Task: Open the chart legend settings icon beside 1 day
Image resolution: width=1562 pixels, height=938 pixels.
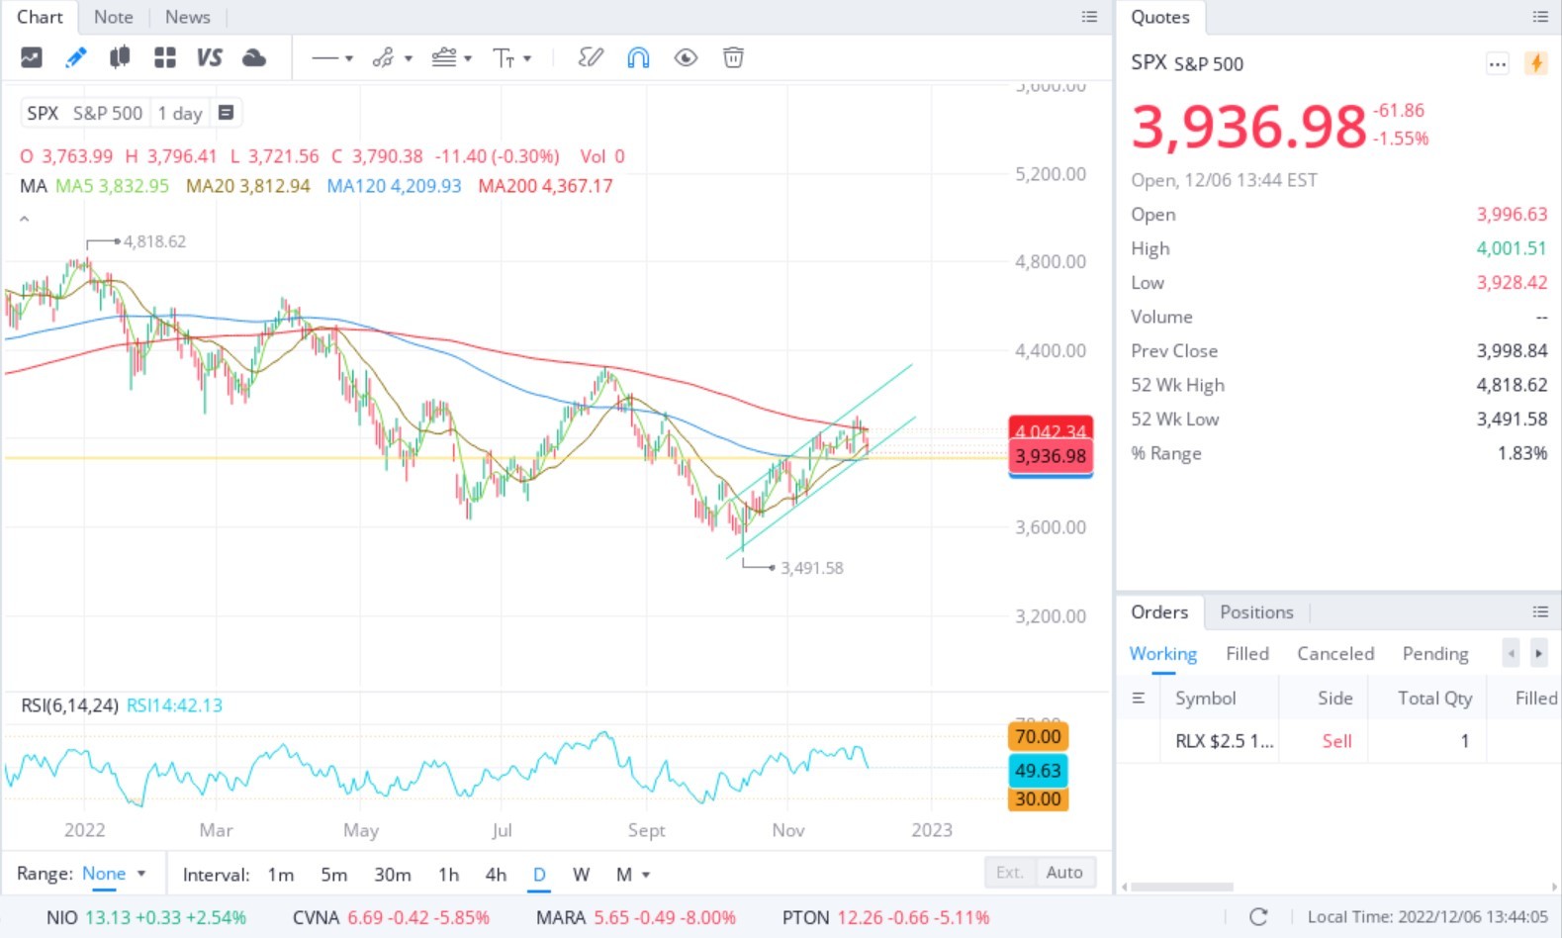Action: (x=226, y=113)
